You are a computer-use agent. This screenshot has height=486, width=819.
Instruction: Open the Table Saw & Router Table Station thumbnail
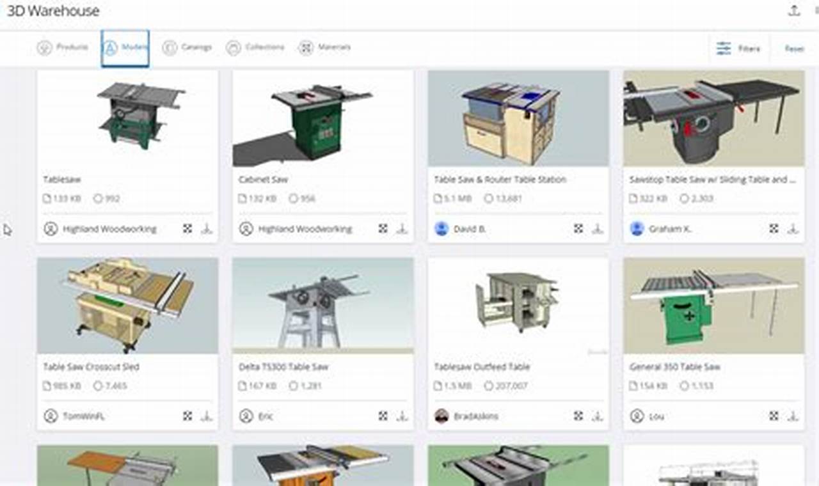click(x=518, y=118)
